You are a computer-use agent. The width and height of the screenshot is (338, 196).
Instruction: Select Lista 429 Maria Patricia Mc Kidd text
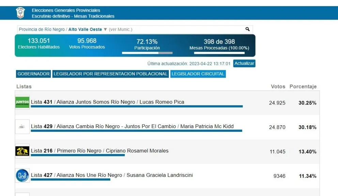coord(132,126)
